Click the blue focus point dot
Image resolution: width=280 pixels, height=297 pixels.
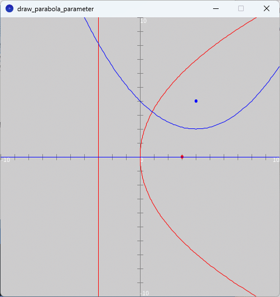(196, 101)
